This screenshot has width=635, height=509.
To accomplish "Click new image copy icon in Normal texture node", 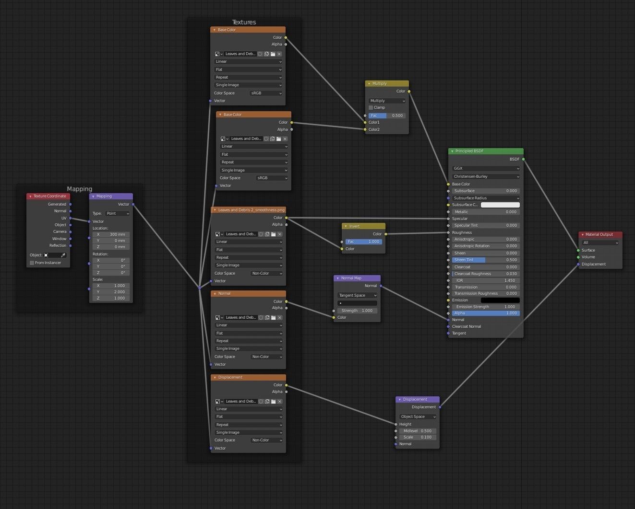I will pos(267,317).
